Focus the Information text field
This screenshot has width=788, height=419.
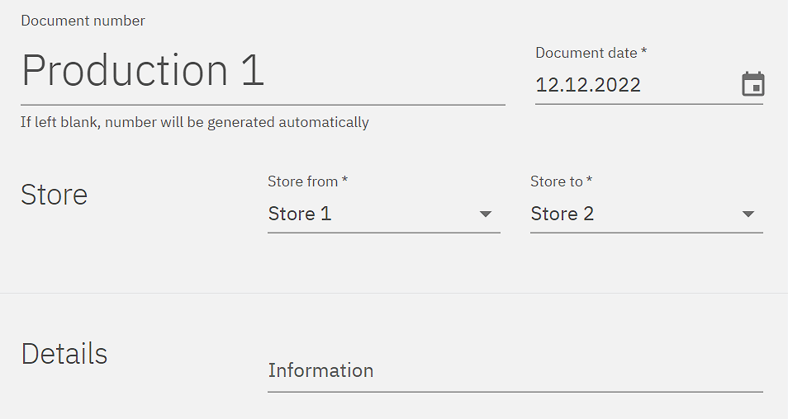click(x=514, y=370)
